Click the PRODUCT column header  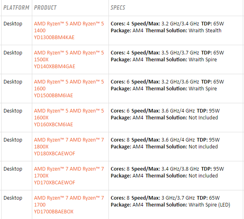[x=45, y=8]
